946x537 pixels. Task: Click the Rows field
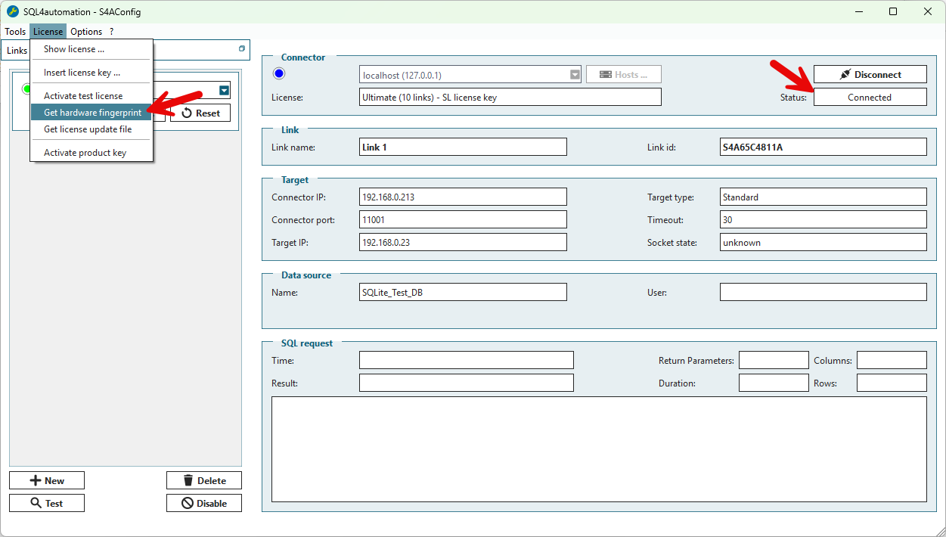[892, 383]
